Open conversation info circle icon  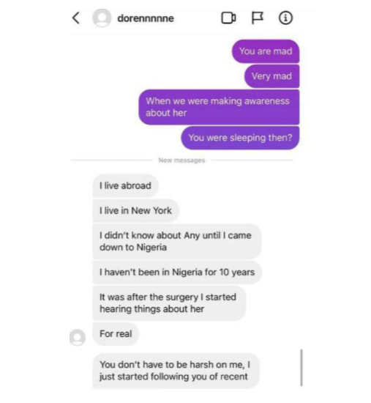point(285,18)
